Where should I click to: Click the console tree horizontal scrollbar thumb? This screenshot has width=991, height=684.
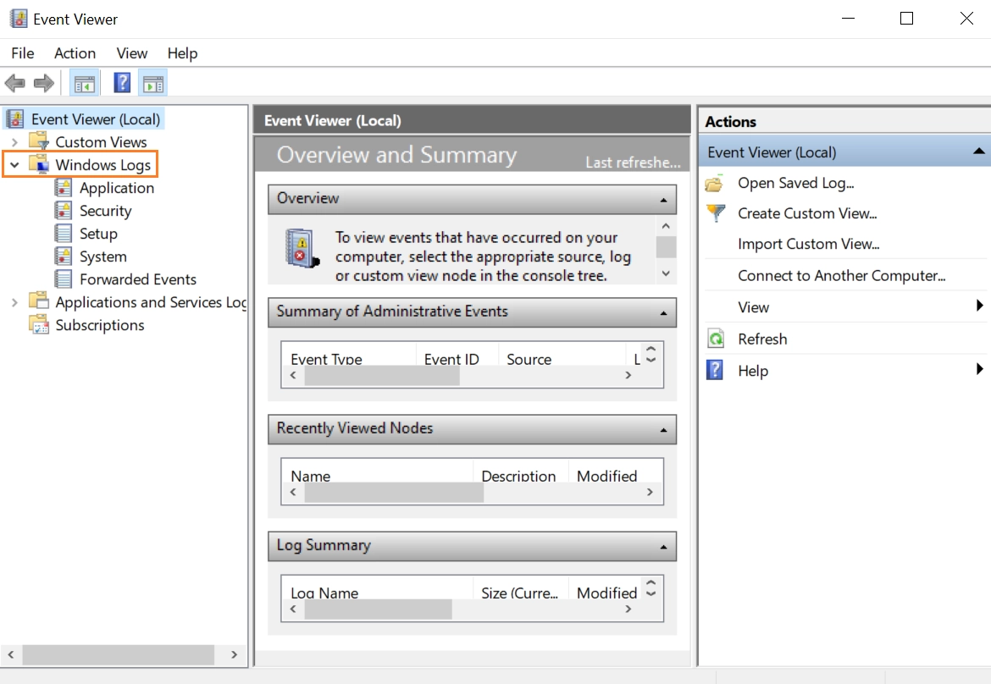point(119,654)
